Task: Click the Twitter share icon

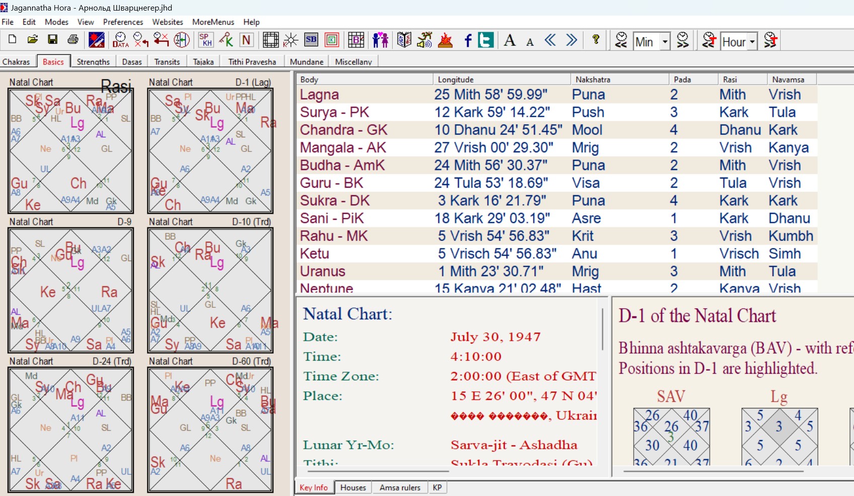Action: (486, 40)
